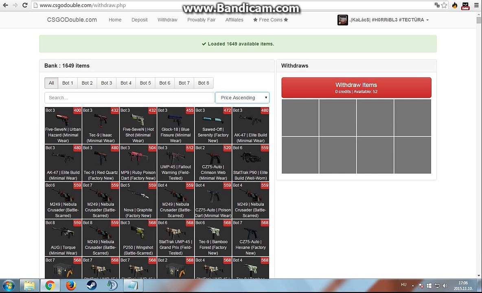482x293 pixels.
Task: Focus the item Search field
Action: [129, 98]
